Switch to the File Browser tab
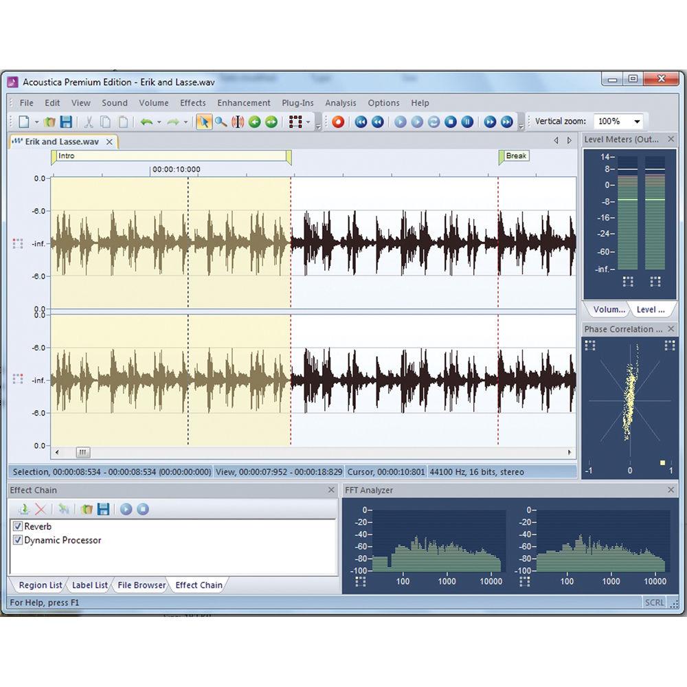The width and height of the screenshot is (687, 687). click(x=142, y=585)
